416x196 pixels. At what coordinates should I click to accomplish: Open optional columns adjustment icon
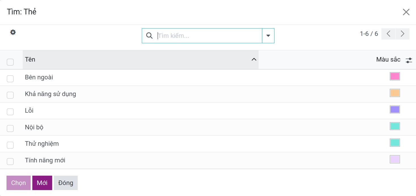(x=409, y=60)
